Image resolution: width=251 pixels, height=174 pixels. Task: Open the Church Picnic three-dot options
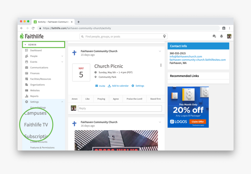pyautogui.click(x=161, y=65)
